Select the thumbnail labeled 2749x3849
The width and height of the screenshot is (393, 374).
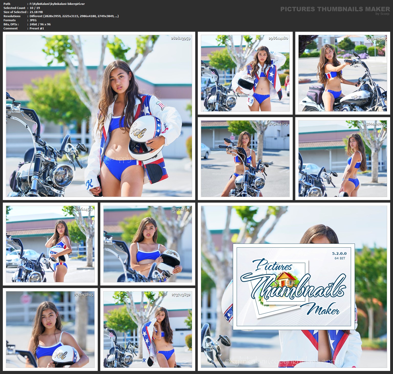(342, 73)
